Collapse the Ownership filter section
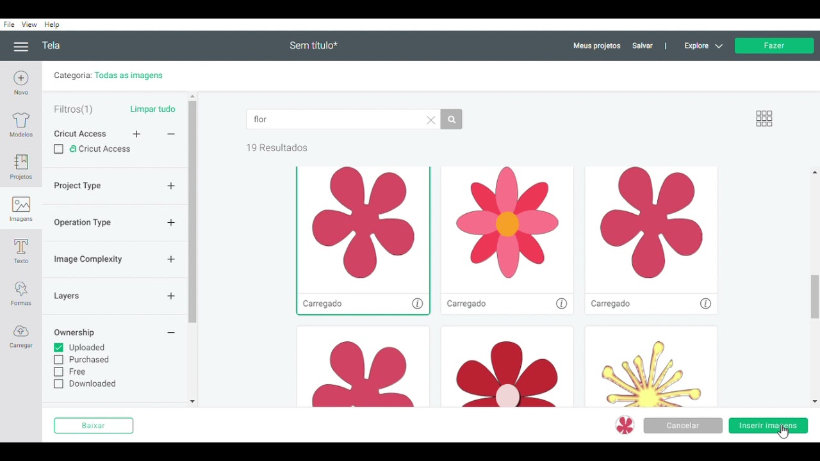 click(171, 332)
